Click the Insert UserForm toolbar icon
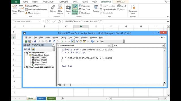 coord(30,41)
